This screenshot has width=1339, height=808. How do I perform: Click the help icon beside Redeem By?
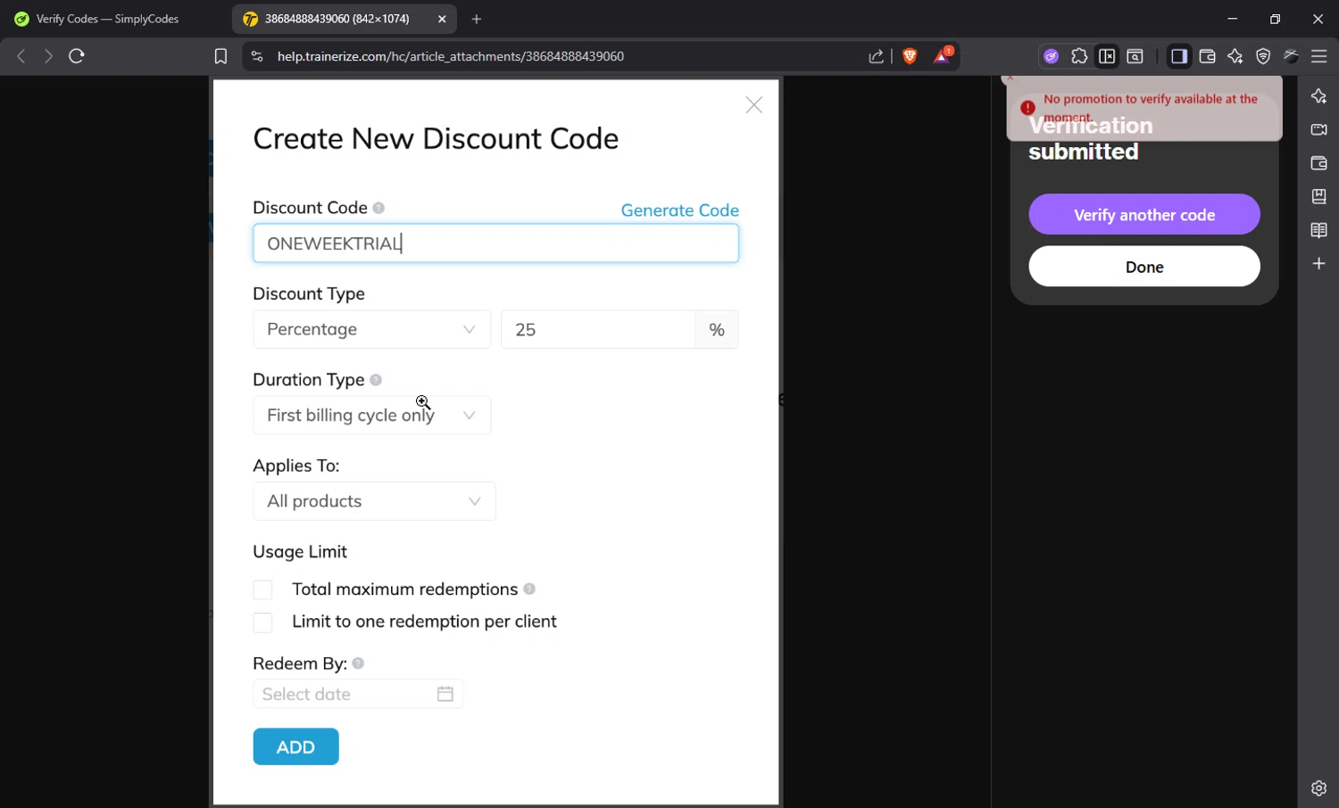coord(358,664)
